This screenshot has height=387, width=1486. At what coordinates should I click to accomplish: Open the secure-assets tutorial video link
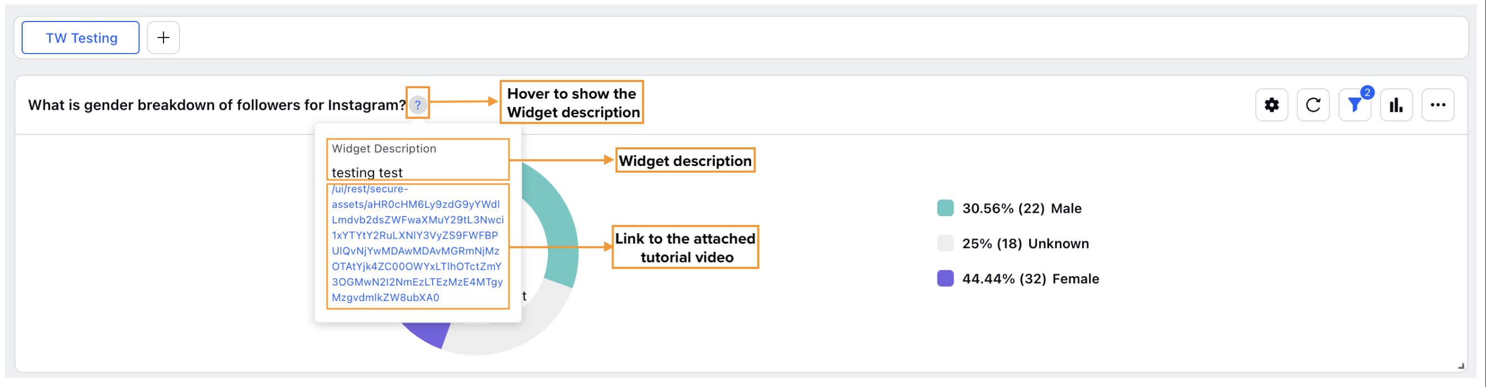click(x=417, y=244)
